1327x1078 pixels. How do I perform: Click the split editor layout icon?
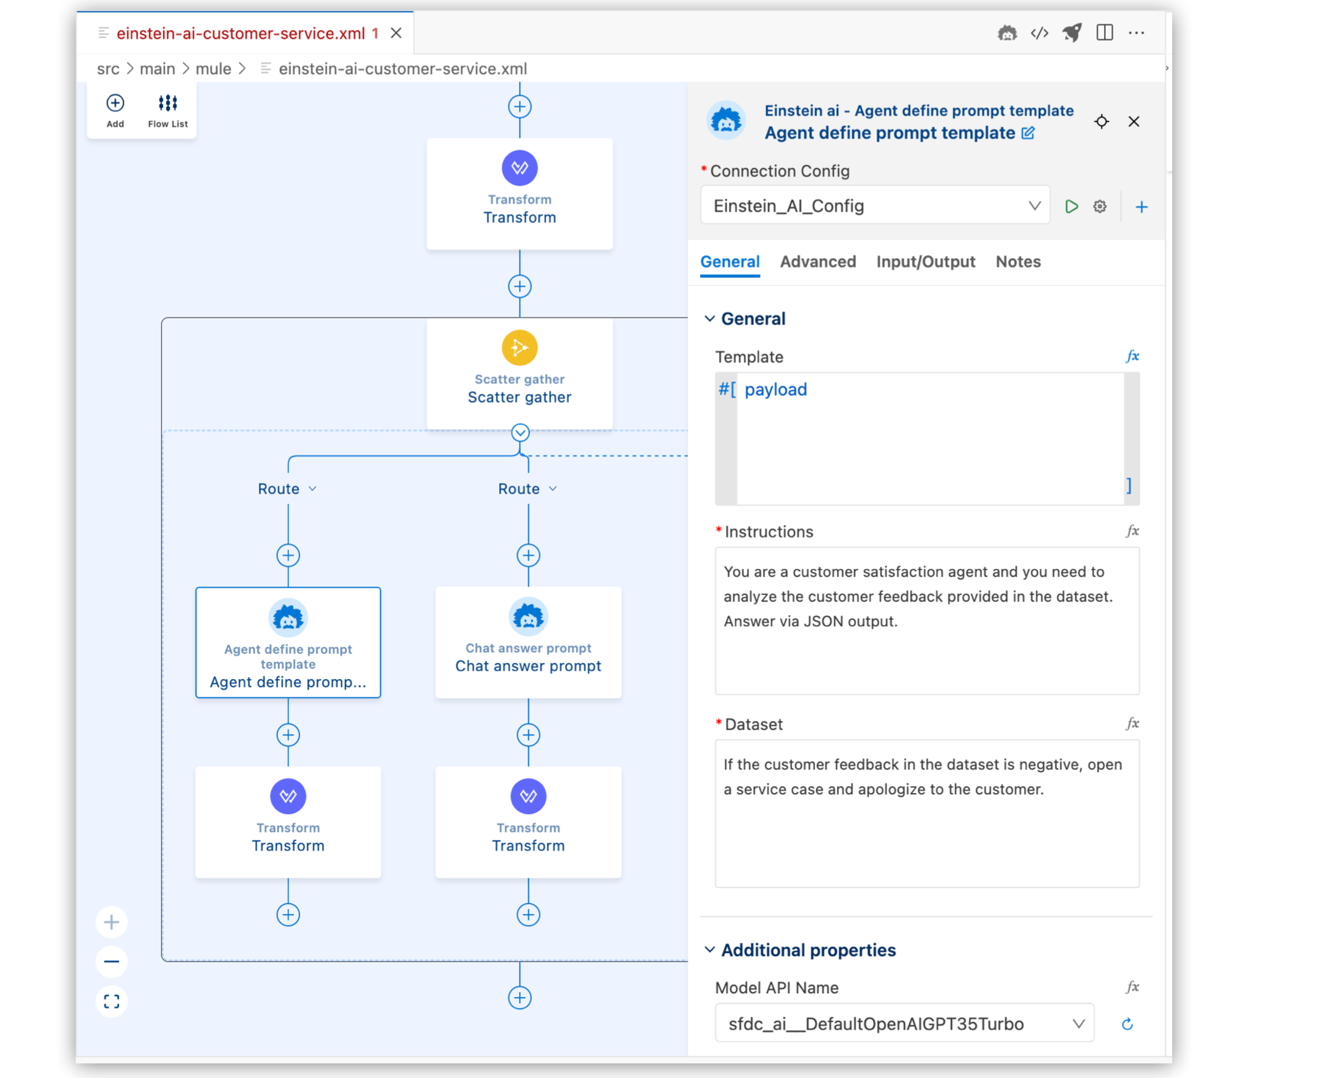click(x=1105, y=33)
